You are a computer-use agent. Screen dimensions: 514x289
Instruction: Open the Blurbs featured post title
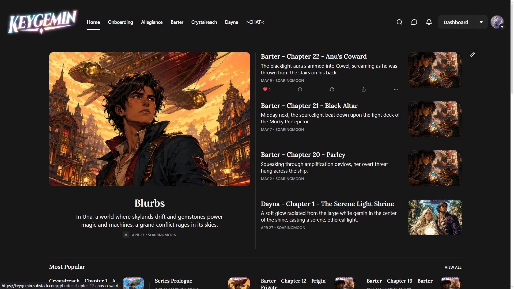click(x=149, y=203)
